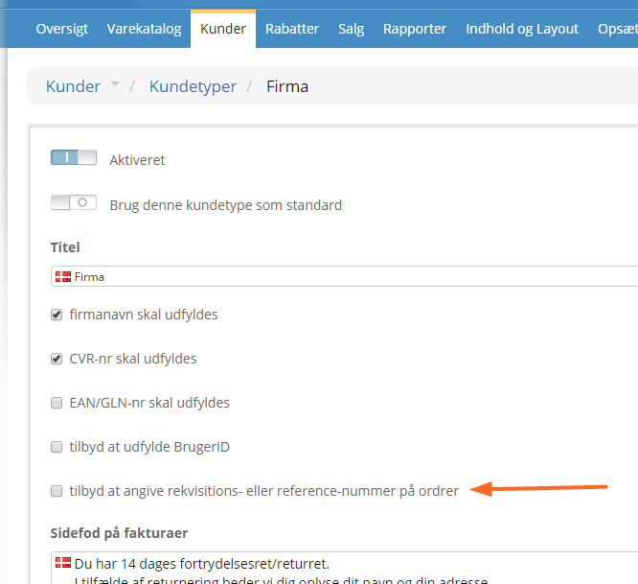
Task: Go to the Salg tab
Action: pyautogui.click(x=352, y=29)
